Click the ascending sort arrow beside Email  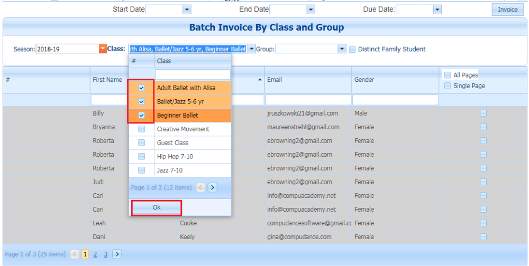(x=259, y=80)
